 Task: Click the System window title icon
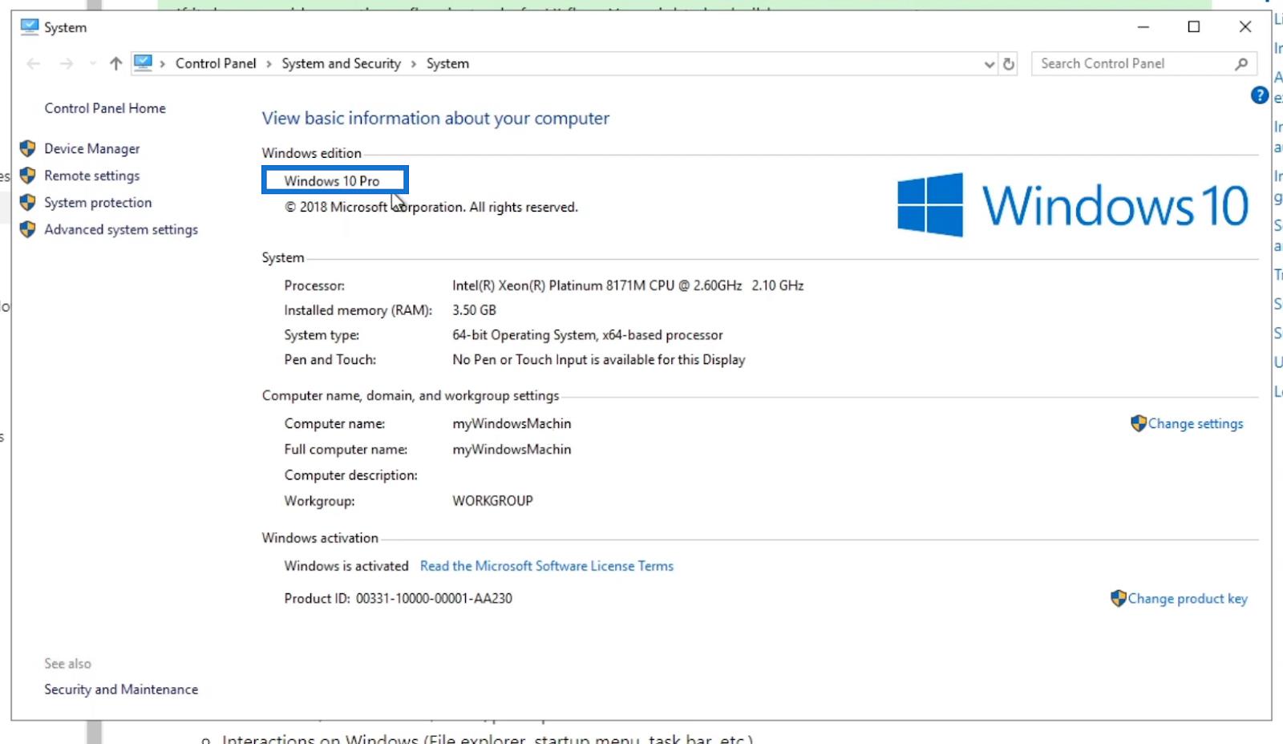[x=30, y=26]
